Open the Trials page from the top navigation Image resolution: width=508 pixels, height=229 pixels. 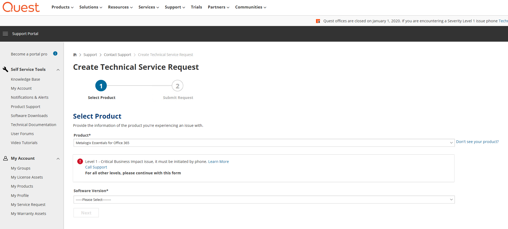pyautogui.click(x=196, y=7)
